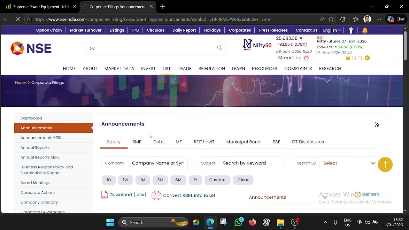Select the second carousel indicator square
This screenshot has width=409, height=230.
click(x=354, y=58)
